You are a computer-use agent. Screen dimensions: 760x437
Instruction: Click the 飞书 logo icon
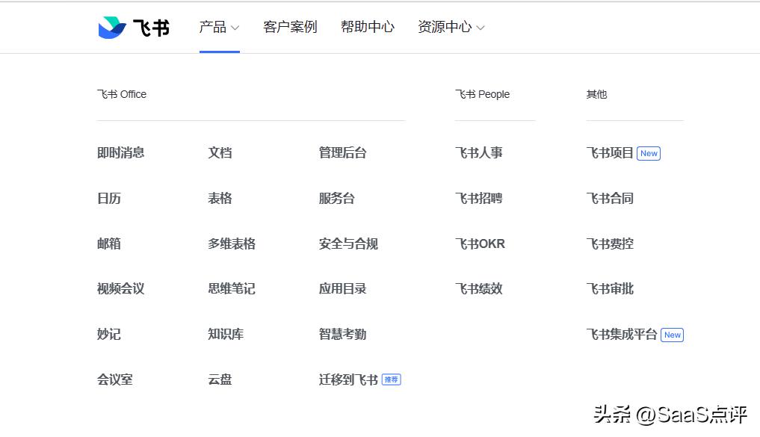click(111, 27)
